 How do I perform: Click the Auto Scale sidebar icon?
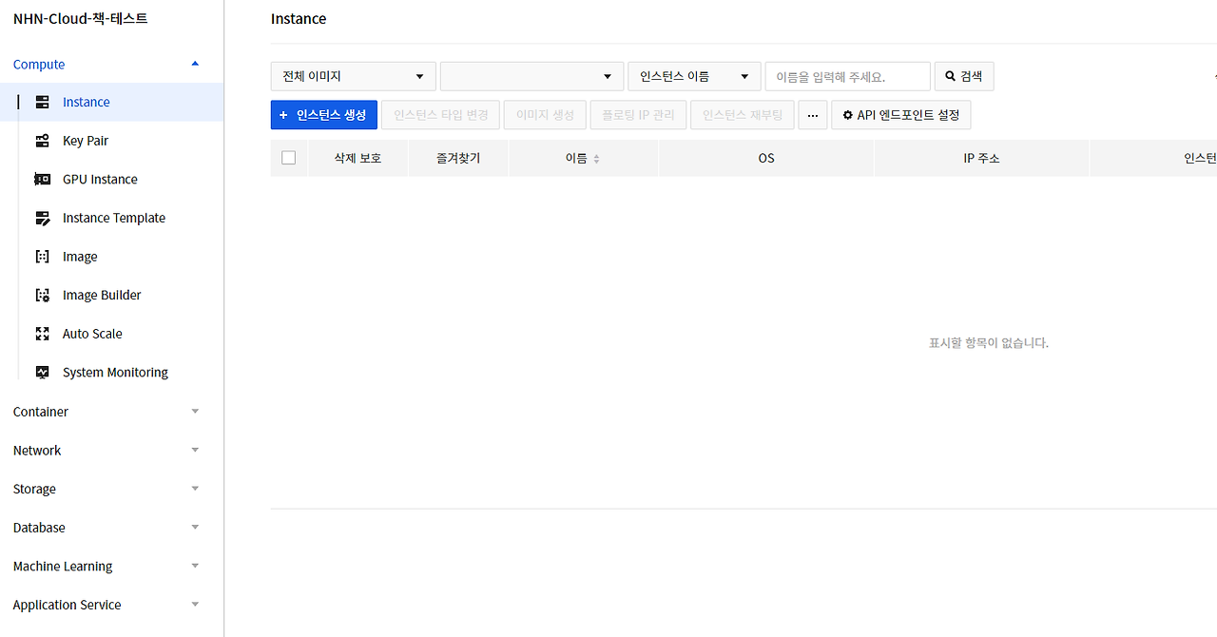tap(43, 333)
